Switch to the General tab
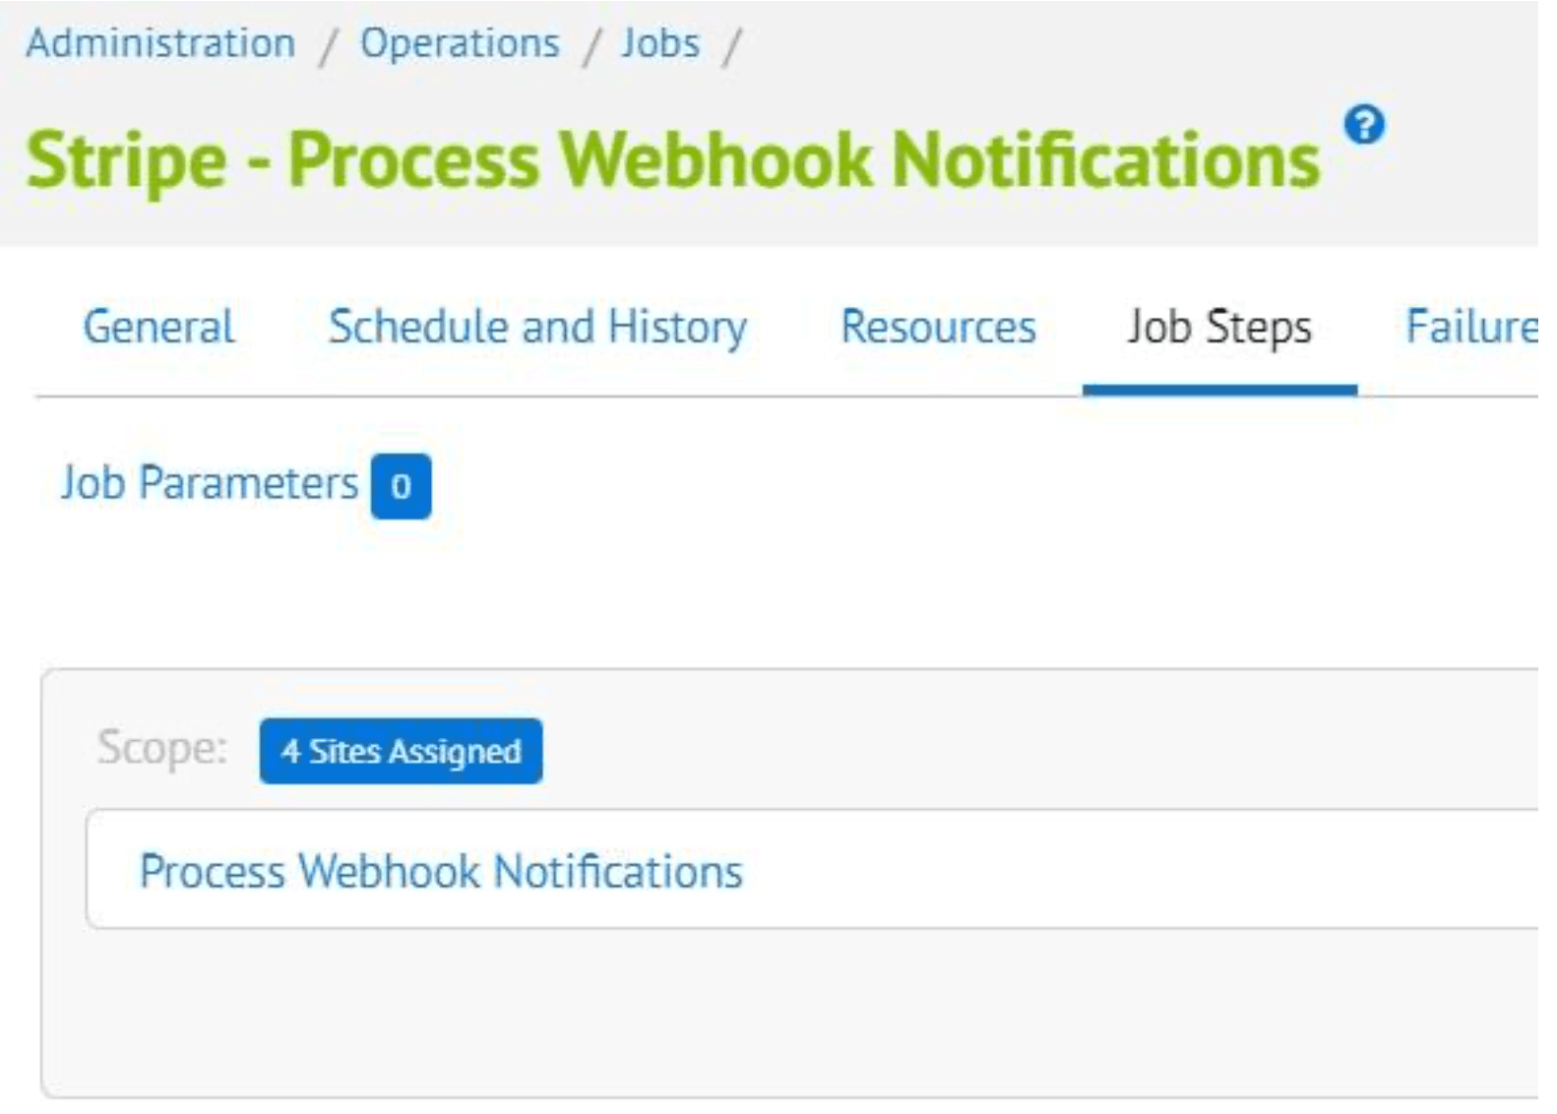The width and height of the screenshot is (1557, 1114). 159,327
